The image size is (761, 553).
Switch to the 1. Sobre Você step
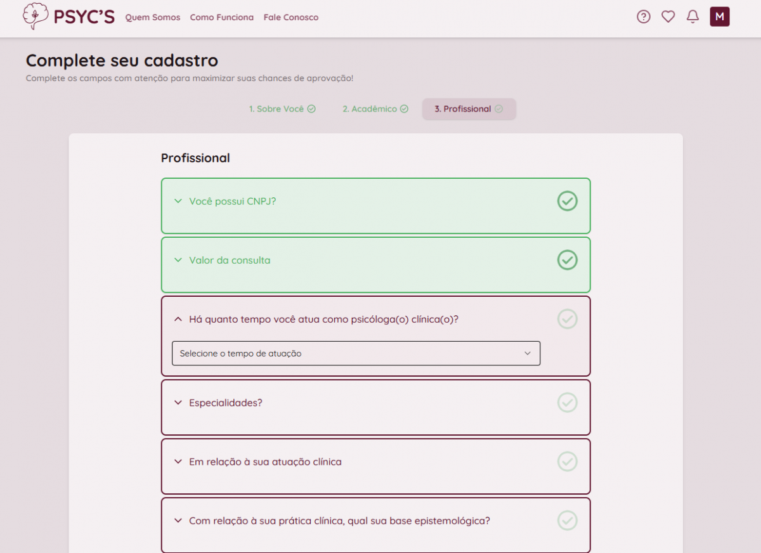282,109
